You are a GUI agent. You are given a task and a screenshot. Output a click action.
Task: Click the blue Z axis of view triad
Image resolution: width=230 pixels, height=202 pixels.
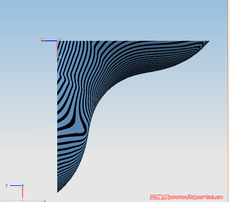16,186
